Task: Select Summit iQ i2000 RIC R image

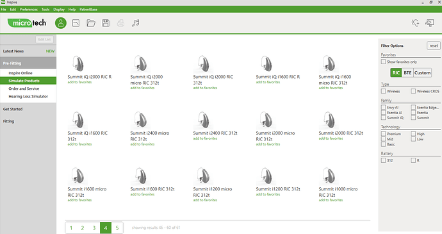Action: [78, 64]
